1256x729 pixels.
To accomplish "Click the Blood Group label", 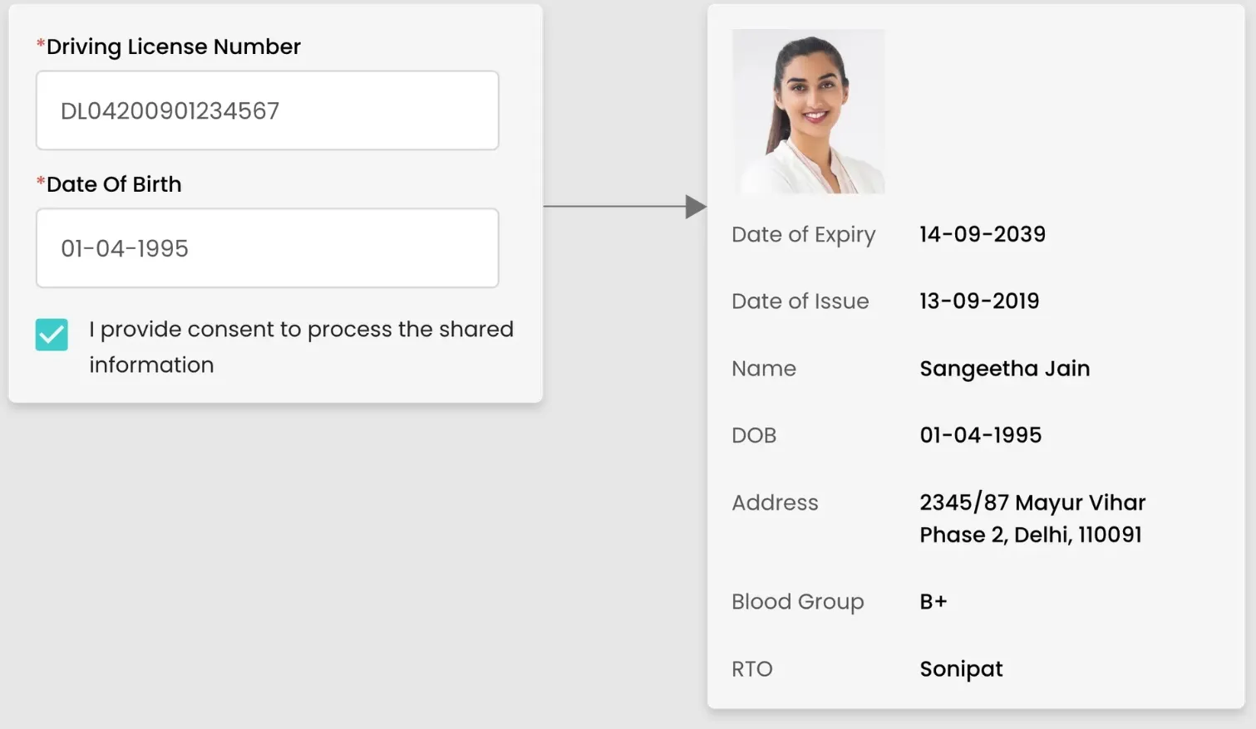I will pos(797,602).
